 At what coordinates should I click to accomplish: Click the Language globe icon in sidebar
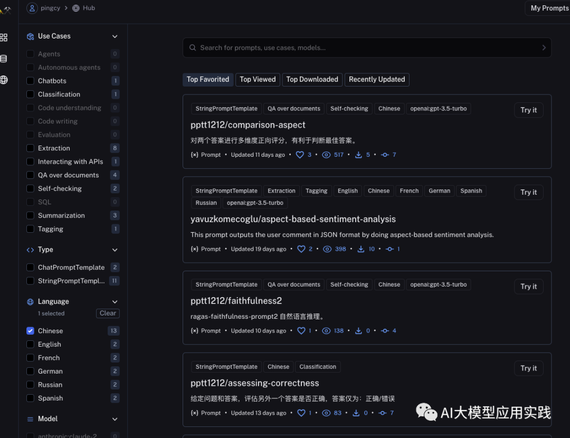30,302
